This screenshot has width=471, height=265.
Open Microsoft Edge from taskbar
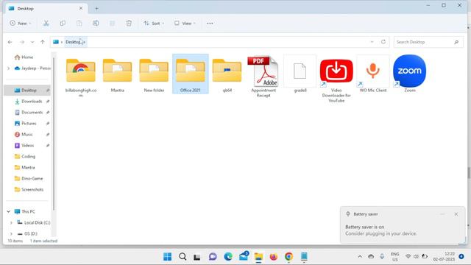pos(228,257)
